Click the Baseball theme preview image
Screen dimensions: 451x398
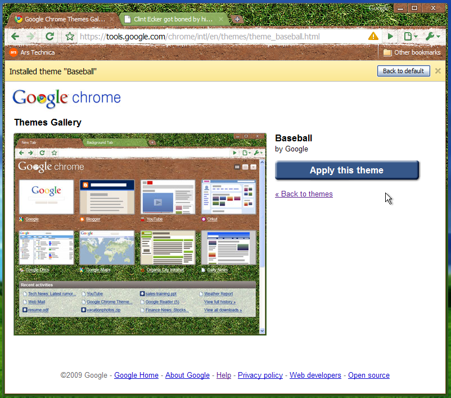(x=140, y=234)
